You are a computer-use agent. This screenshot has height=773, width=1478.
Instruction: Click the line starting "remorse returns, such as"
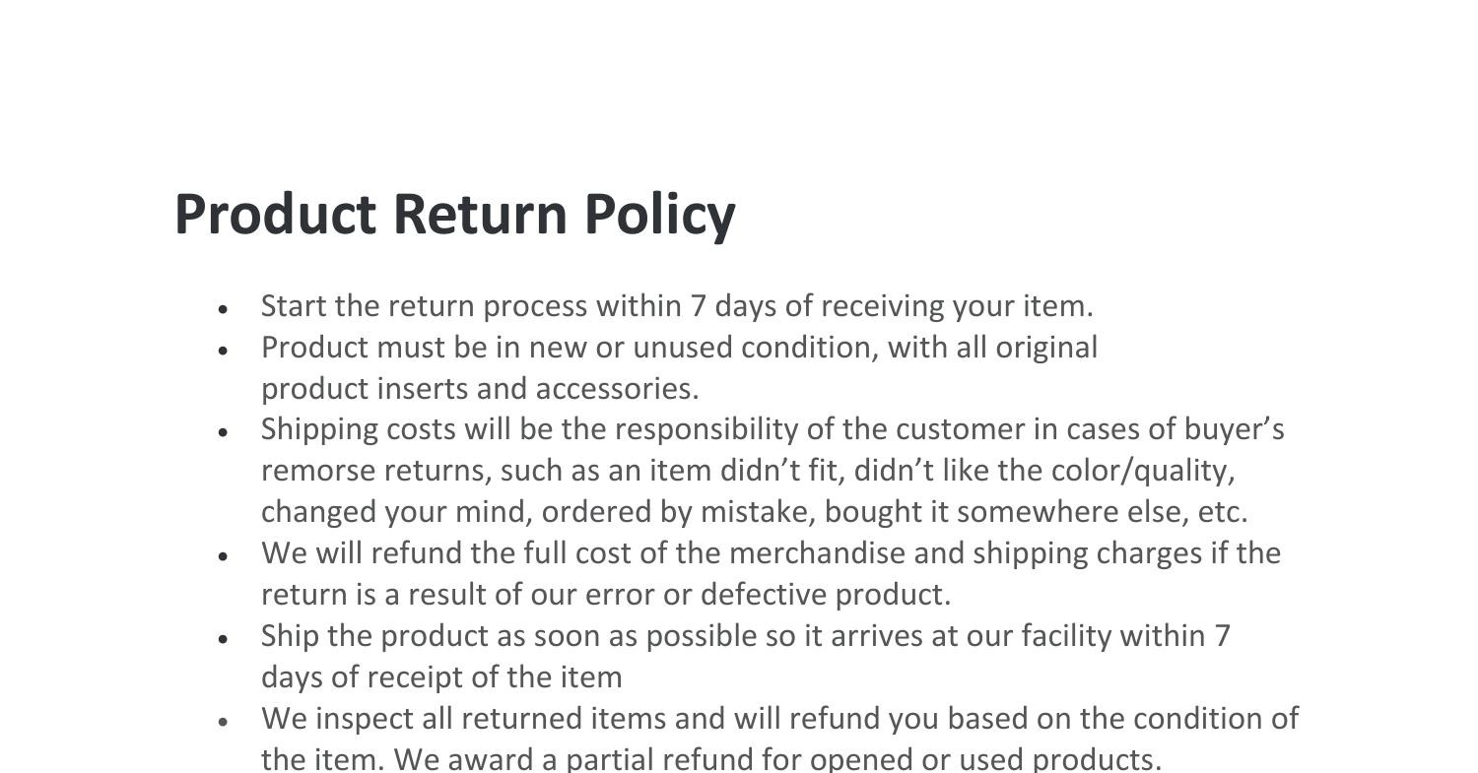(748, 471)
